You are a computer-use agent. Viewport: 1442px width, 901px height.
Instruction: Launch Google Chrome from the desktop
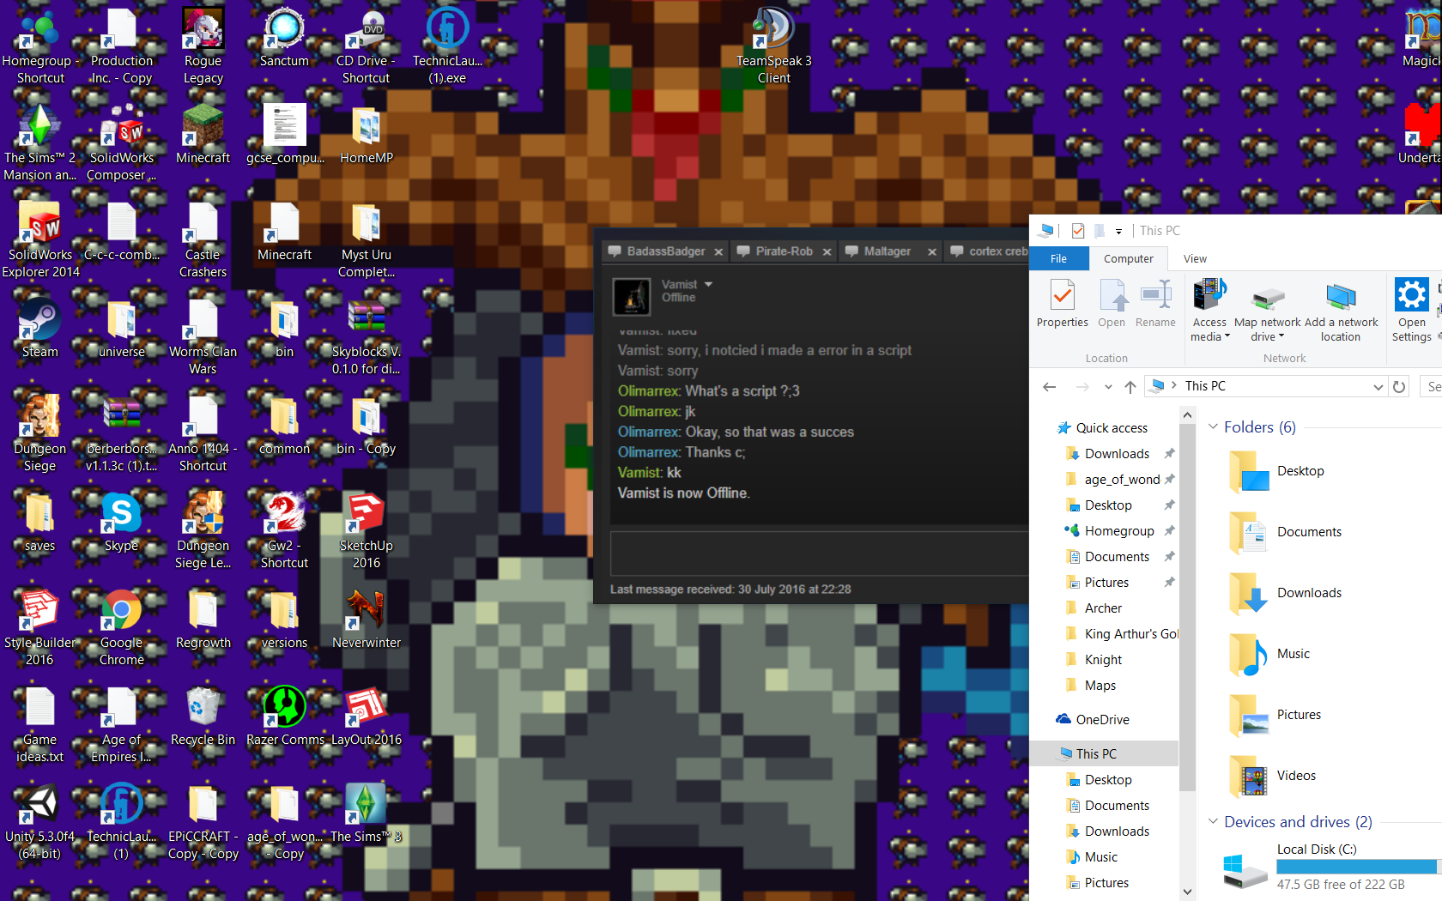pyautogui.click(x=121, y=628)
